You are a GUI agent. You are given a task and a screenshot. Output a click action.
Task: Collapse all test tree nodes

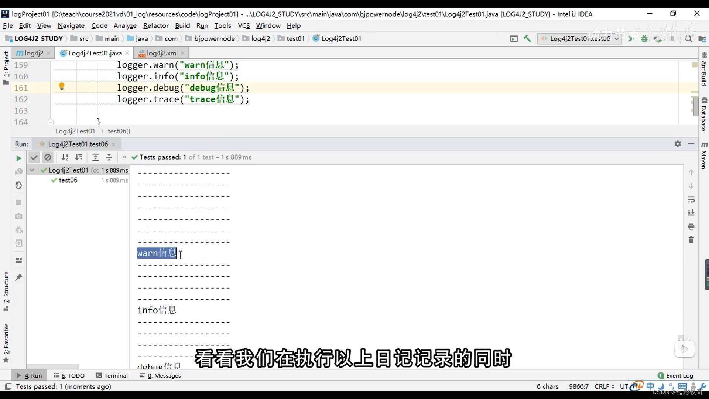(109, 157)
